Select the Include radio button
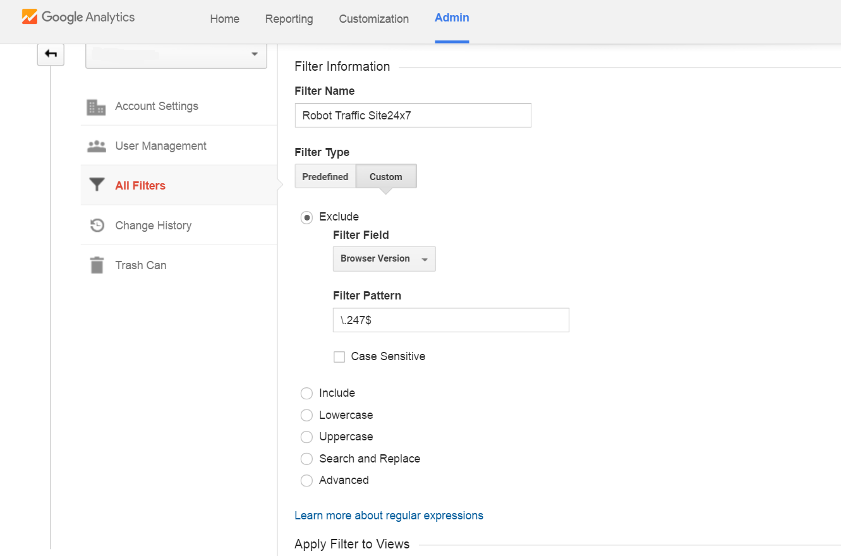 pyautogui.click(x=306, y=394)
